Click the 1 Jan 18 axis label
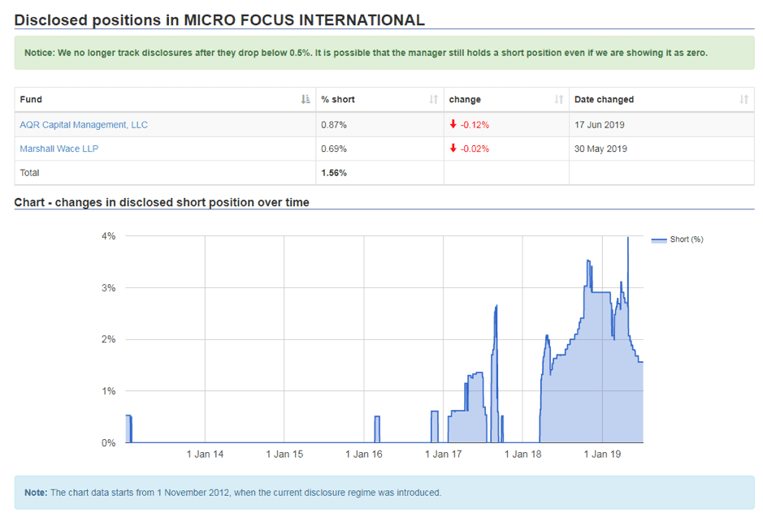 click(522, 455)
